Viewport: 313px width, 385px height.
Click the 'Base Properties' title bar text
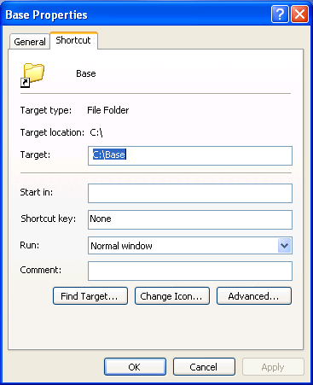(46, 15)
